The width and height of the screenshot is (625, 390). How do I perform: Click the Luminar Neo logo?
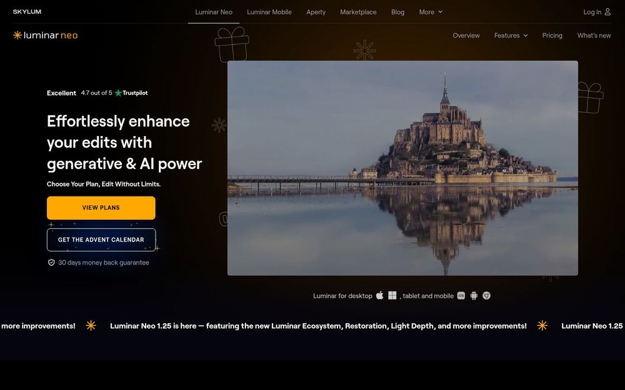point(45,36)
